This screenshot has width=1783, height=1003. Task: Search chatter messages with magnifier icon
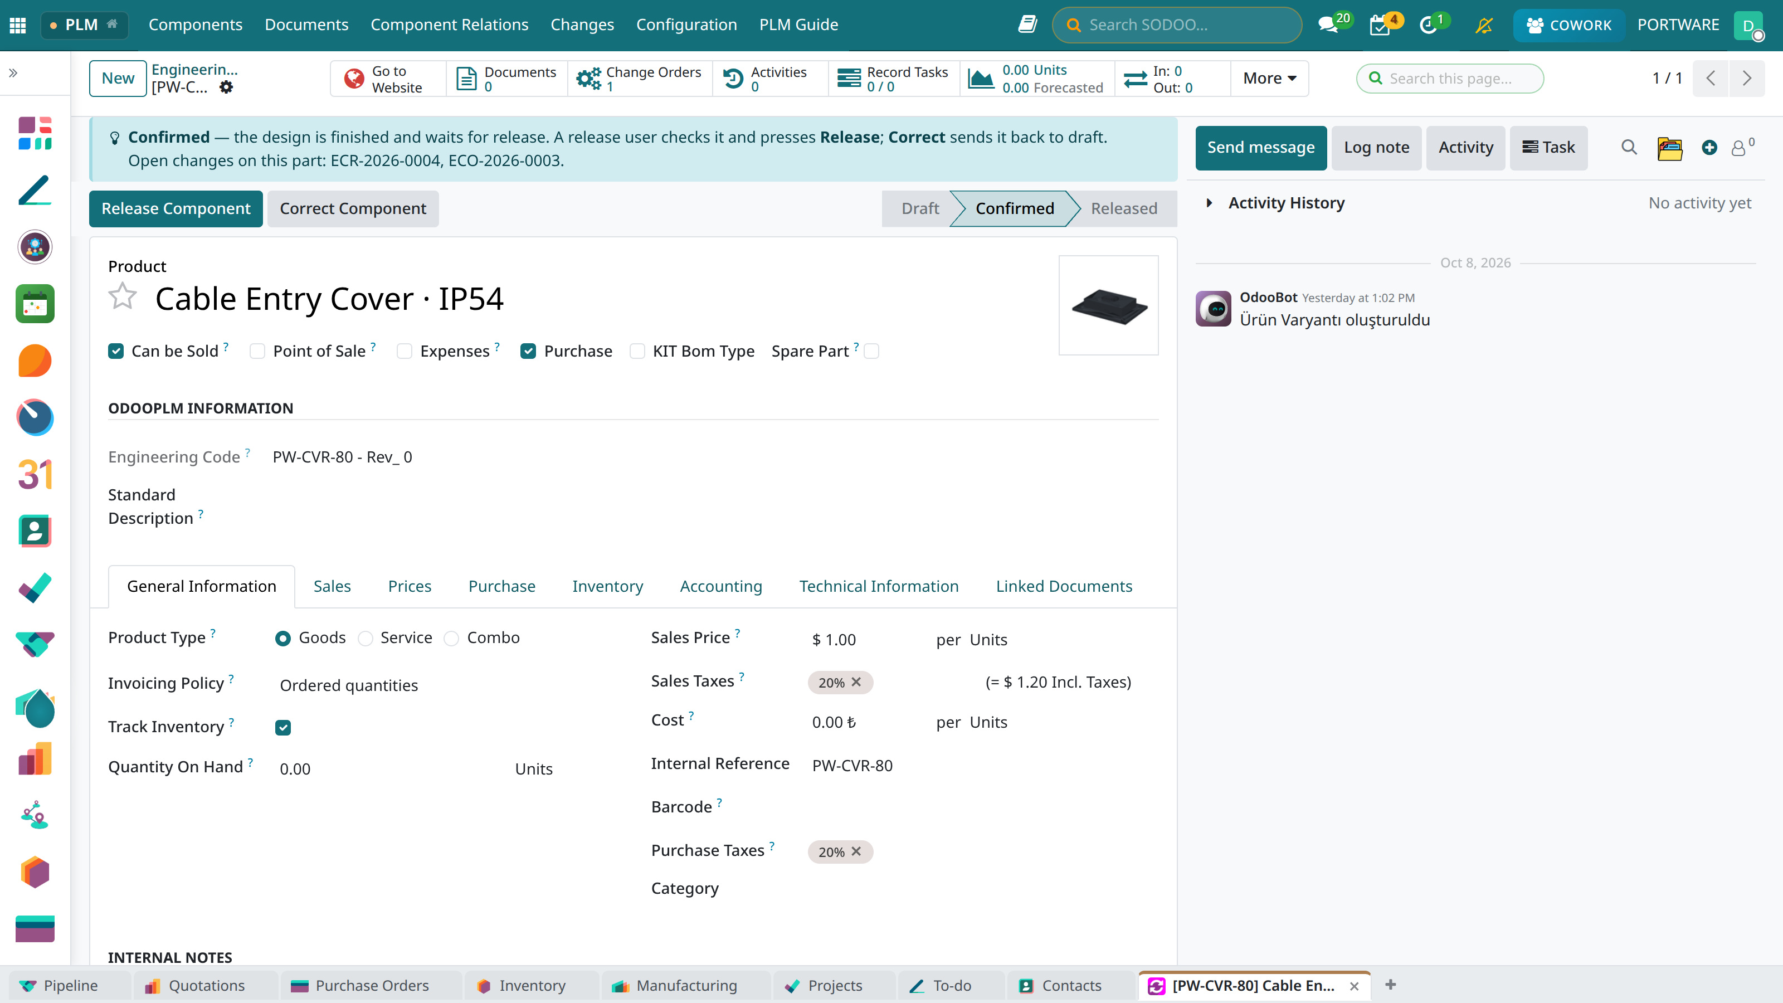tap(1629, 148)
